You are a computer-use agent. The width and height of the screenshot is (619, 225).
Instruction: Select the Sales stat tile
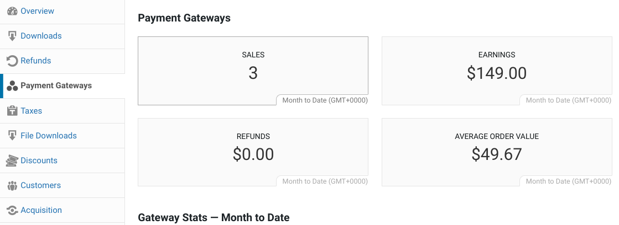point(253,71)
